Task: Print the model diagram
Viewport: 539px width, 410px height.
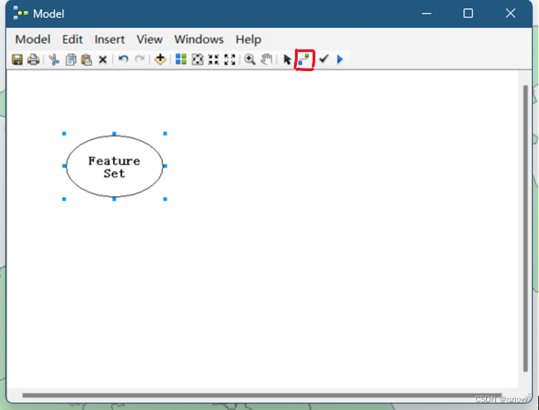Action: [x=33, y=59]
